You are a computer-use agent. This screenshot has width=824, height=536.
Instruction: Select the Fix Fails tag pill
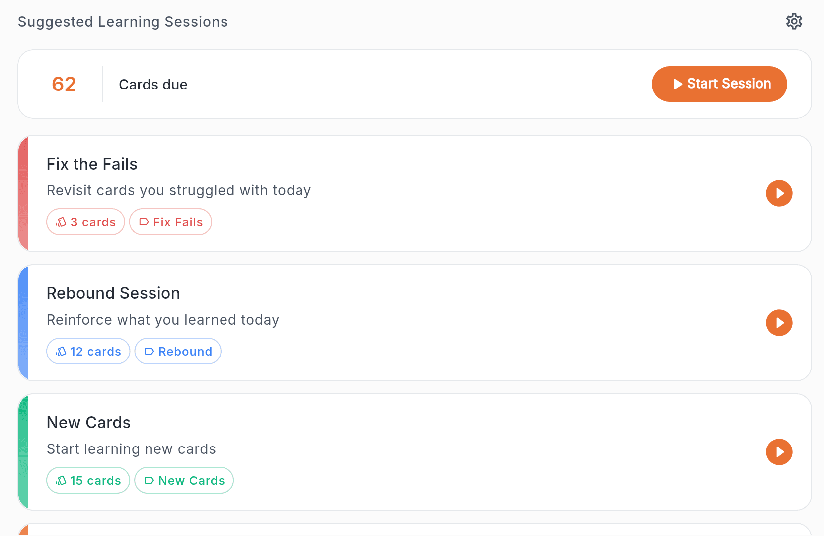pos(170,222)
